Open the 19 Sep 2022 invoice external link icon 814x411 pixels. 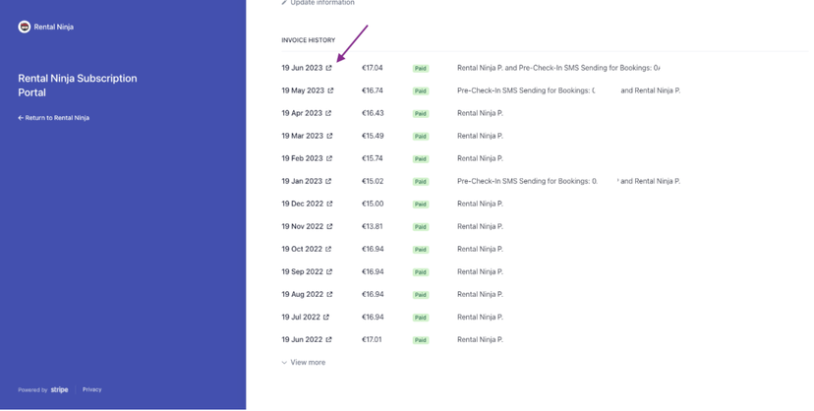point(328,272)
